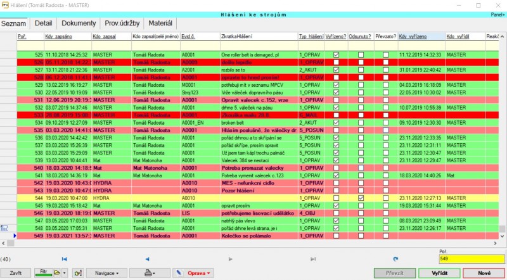507x280 pixels.
Task: Switch to the Detail tab
Action: pyautogui.click(x=43, y=23)
